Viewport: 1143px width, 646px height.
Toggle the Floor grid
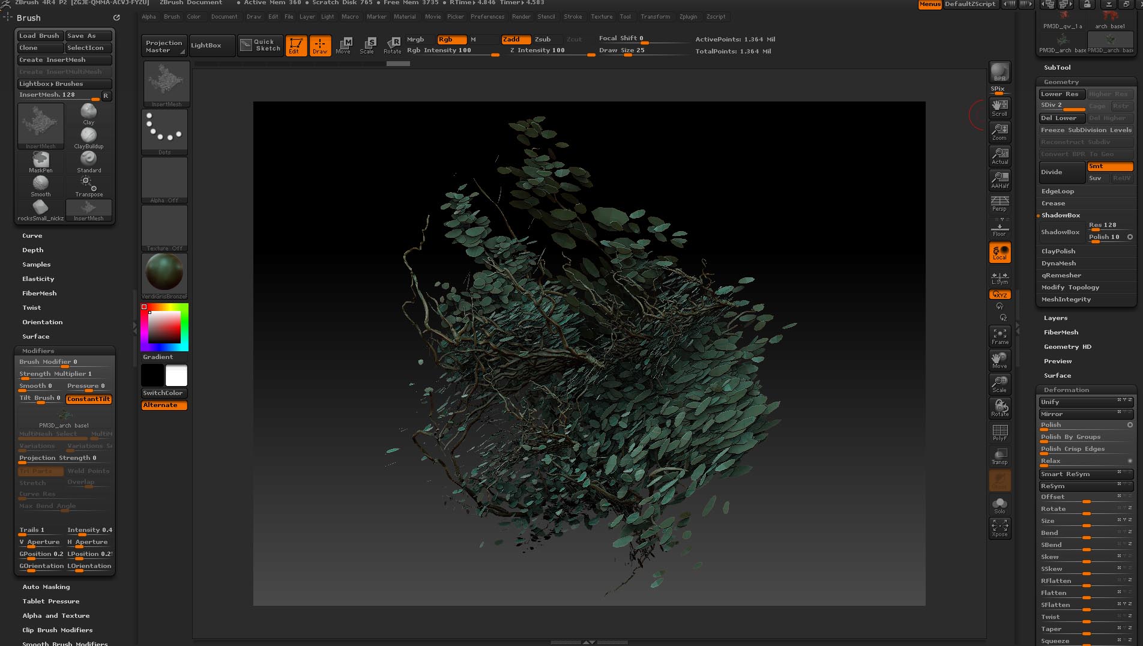coord(1000,228)
